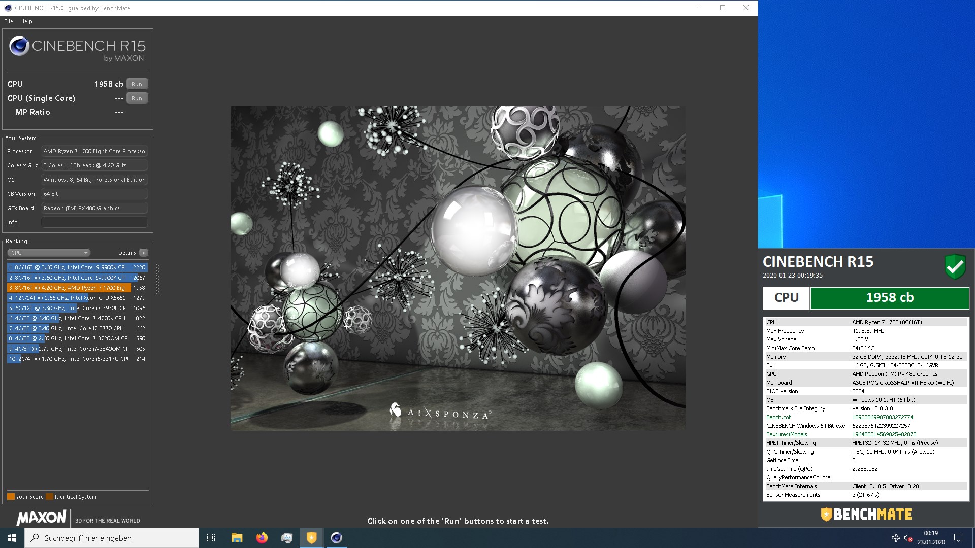975x548 pixels.
Task: Select the Intel Core i7-3770 ranking row
Action: (77, 328)
